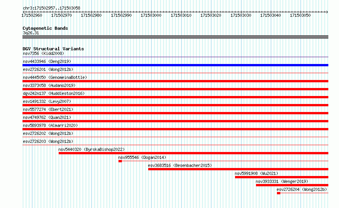The image size is (339, 208).
Task: Click the chr3:171502957..171503058 region label
Action: 51,8
